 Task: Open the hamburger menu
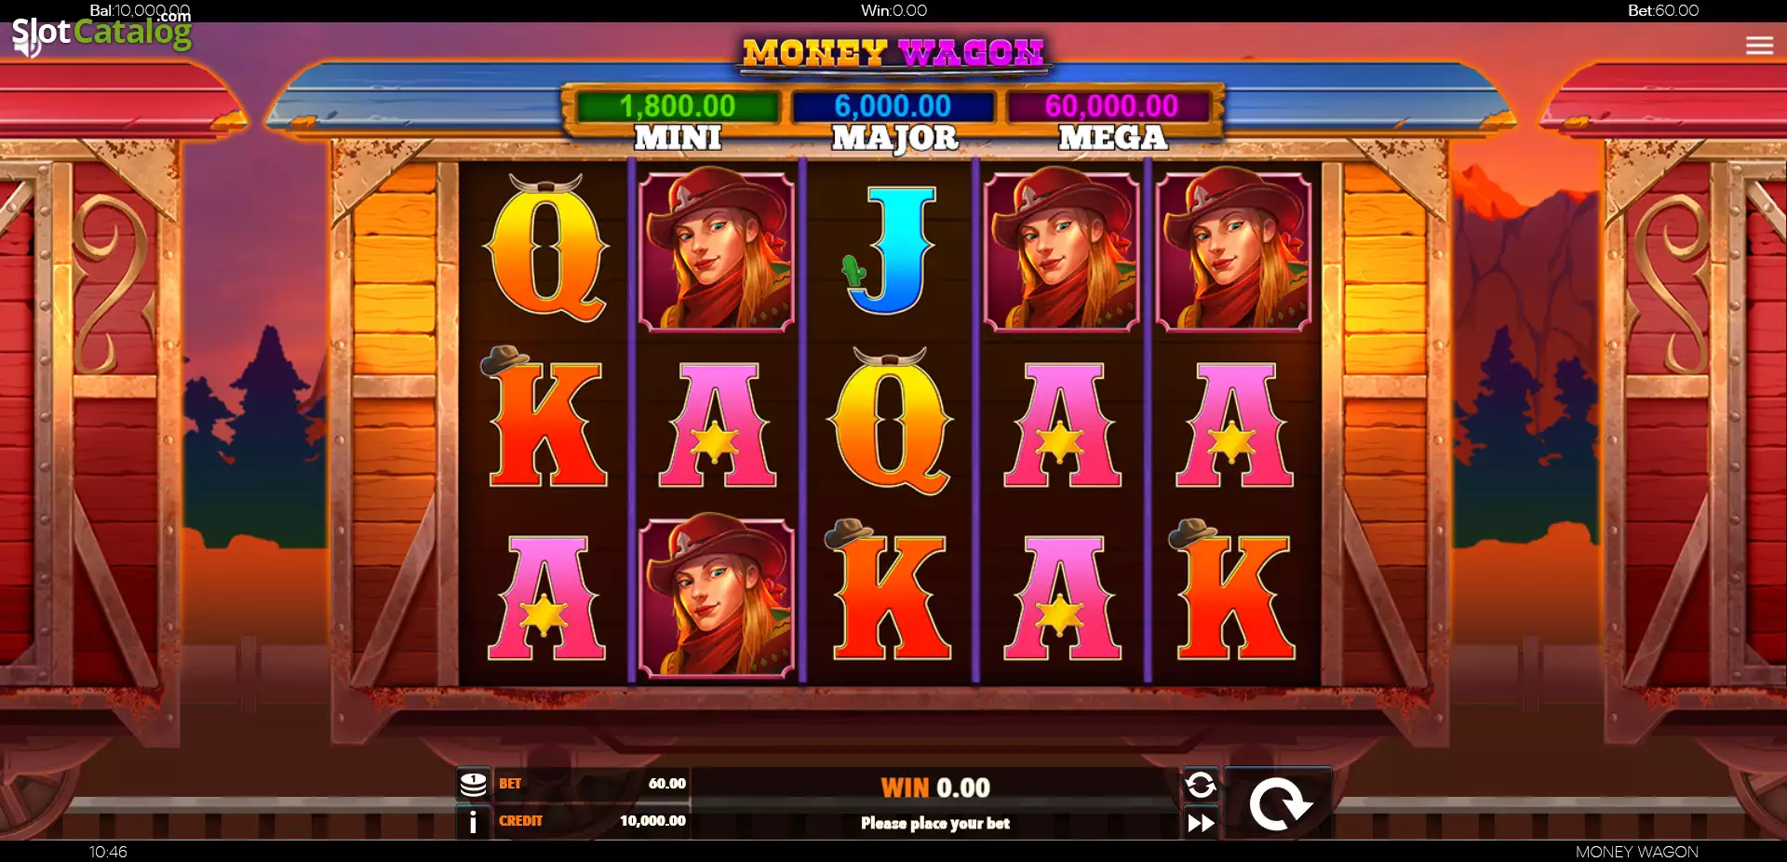(1759, 45)
